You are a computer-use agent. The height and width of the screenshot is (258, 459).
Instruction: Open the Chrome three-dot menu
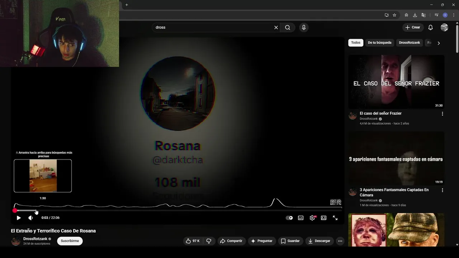[454, 15]
